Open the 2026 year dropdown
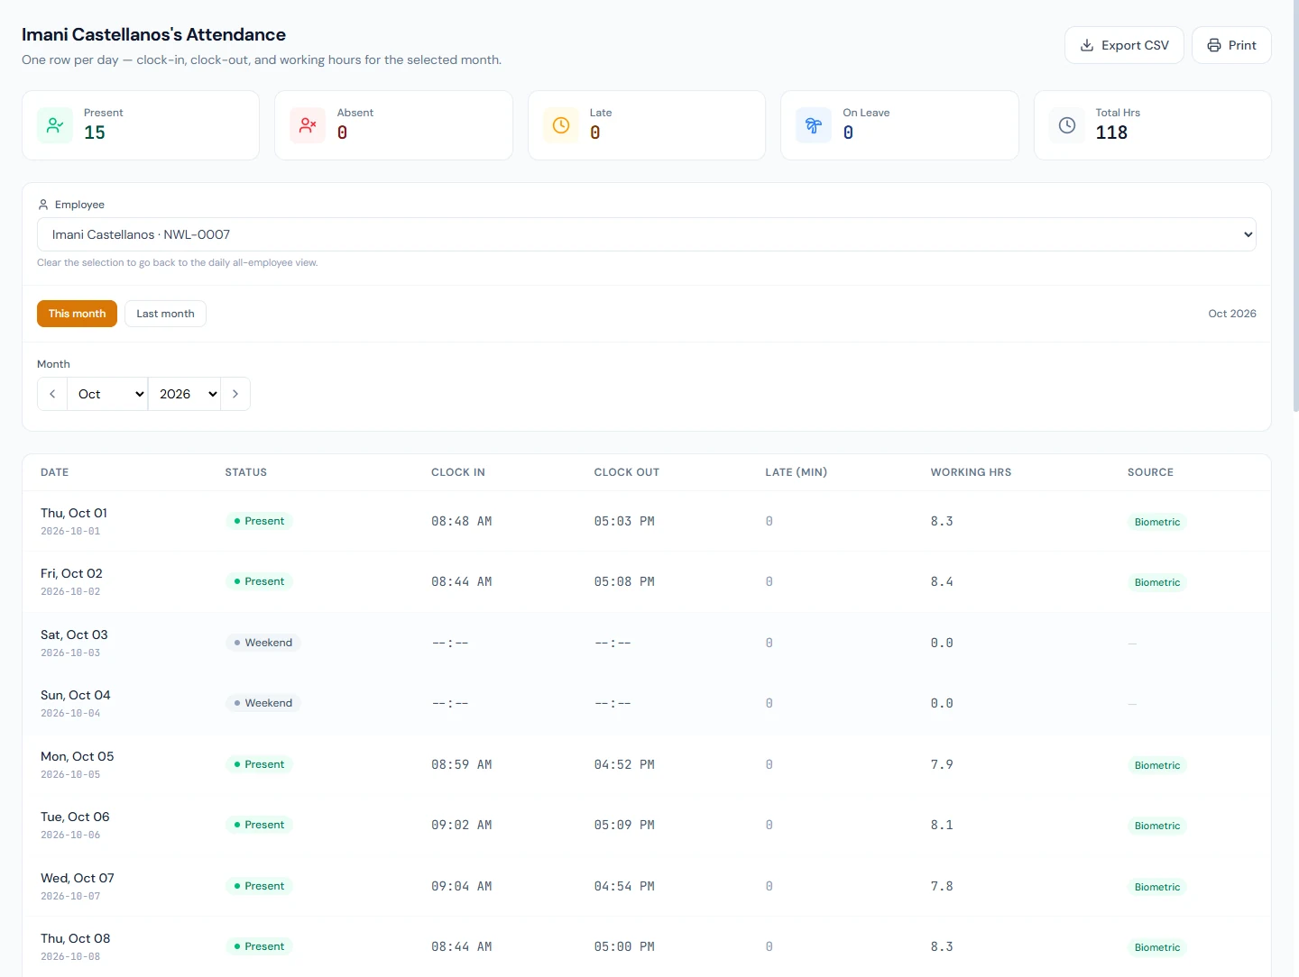This screenshot has width=1299, height=977. point(184,394)
